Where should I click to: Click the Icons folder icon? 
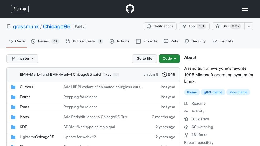coord(13,117)
